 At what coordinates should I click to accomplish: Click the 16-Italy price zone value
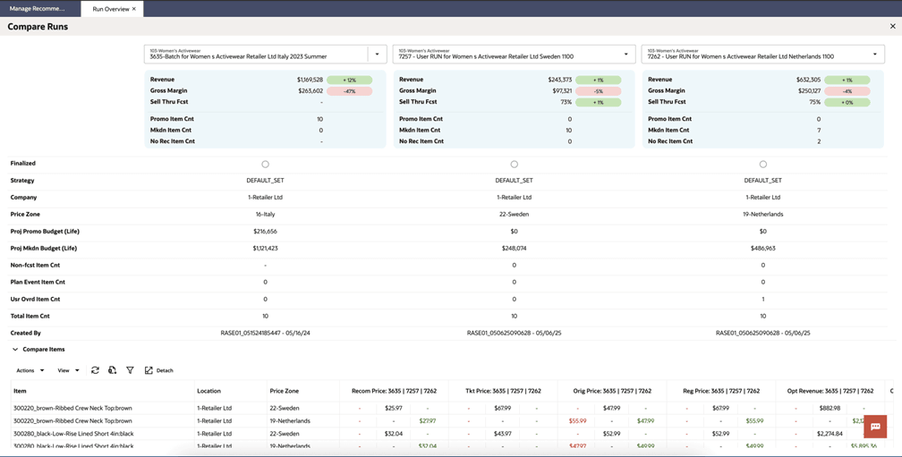coord(265,215)
